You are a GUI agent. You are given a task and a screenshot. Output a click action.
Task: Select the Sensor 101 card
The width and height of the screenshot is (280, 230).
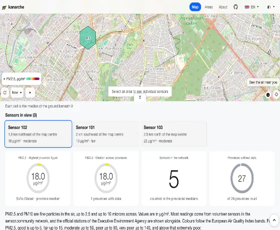coord(106,134)
